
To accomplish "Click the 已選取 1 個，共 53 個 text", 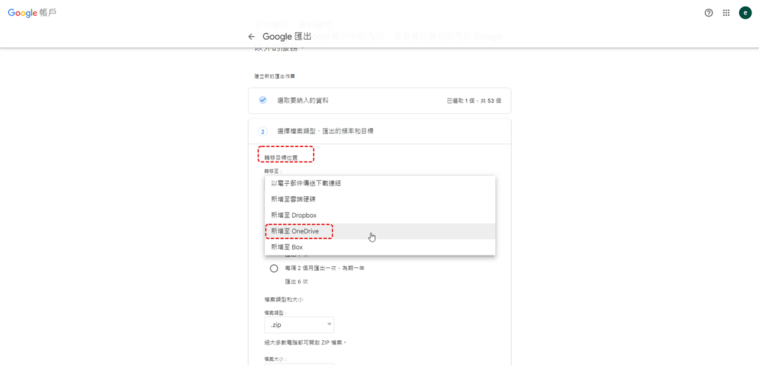I will [x=474, y=100].
